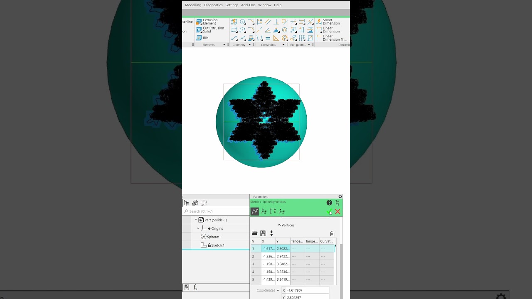The image size is (532, 299).
Task: Choose the Linear Dimension Tri... tool
Action: click(331, 38)
